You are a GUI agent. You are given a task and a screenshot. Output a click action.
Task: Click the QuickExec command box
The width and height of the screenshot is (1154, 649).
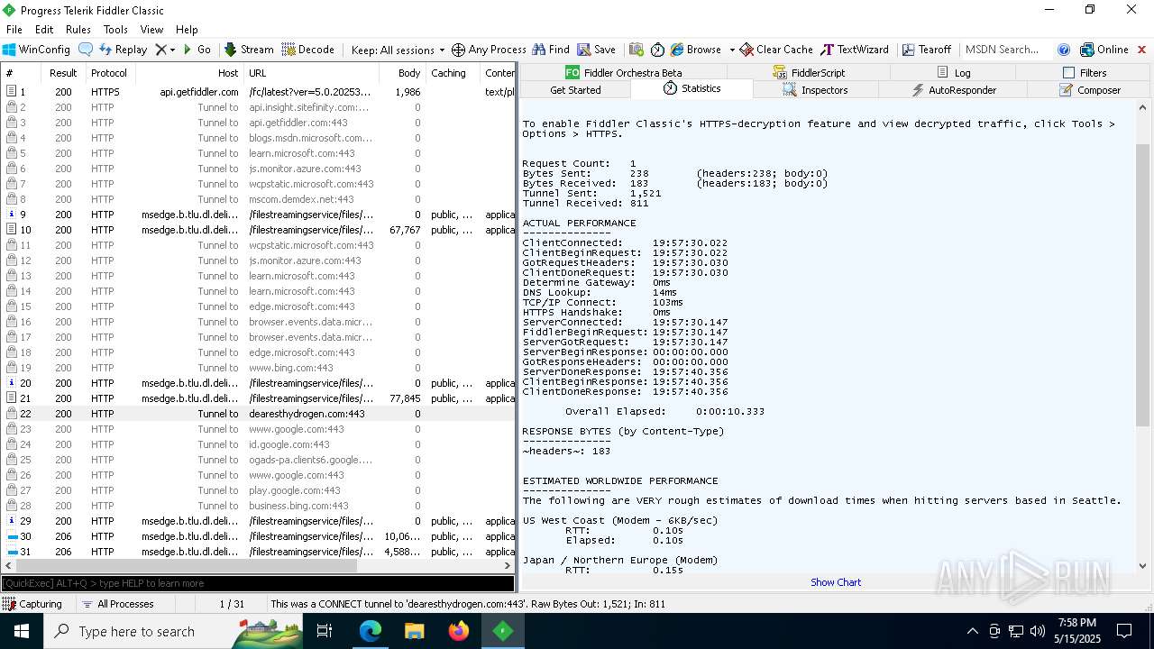click(x=258, y=583)
